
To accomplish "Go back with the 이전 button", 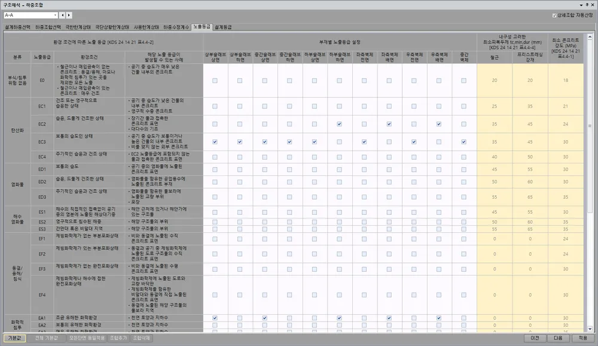I will click(535, 338).
